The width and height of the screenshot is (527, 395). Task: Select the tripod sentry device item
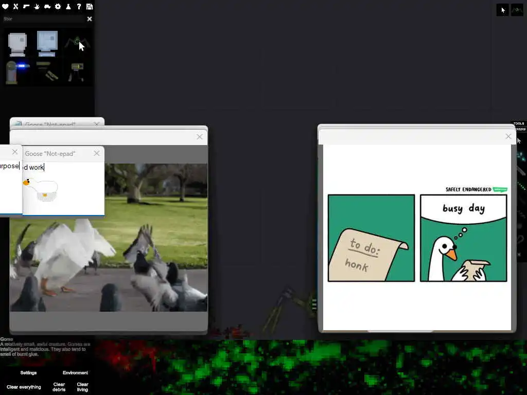coord(77,72)
